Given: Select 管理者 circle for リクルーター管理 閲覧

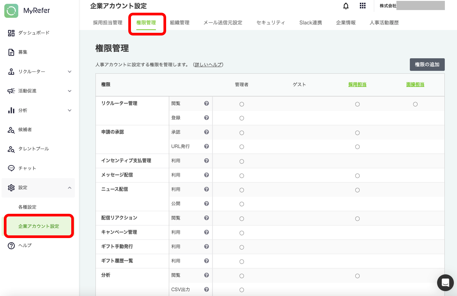Looking at the screenshot, I should [x=242, y=104].
